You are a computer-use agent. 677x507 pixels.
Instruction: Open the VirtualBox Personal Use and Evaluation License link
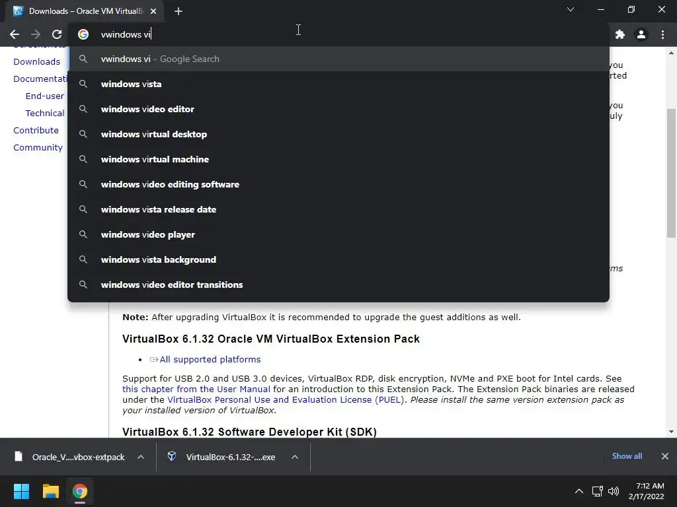pos(286,399)
